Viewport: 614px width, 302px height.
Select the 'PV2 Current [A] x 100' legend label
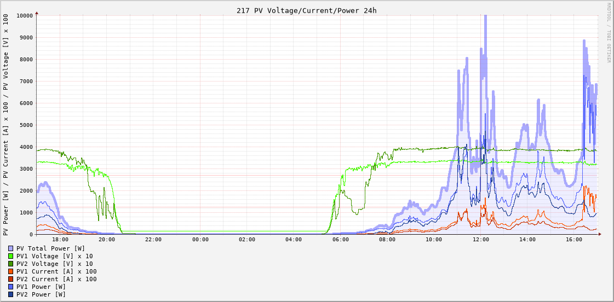(x=56, y=279)
